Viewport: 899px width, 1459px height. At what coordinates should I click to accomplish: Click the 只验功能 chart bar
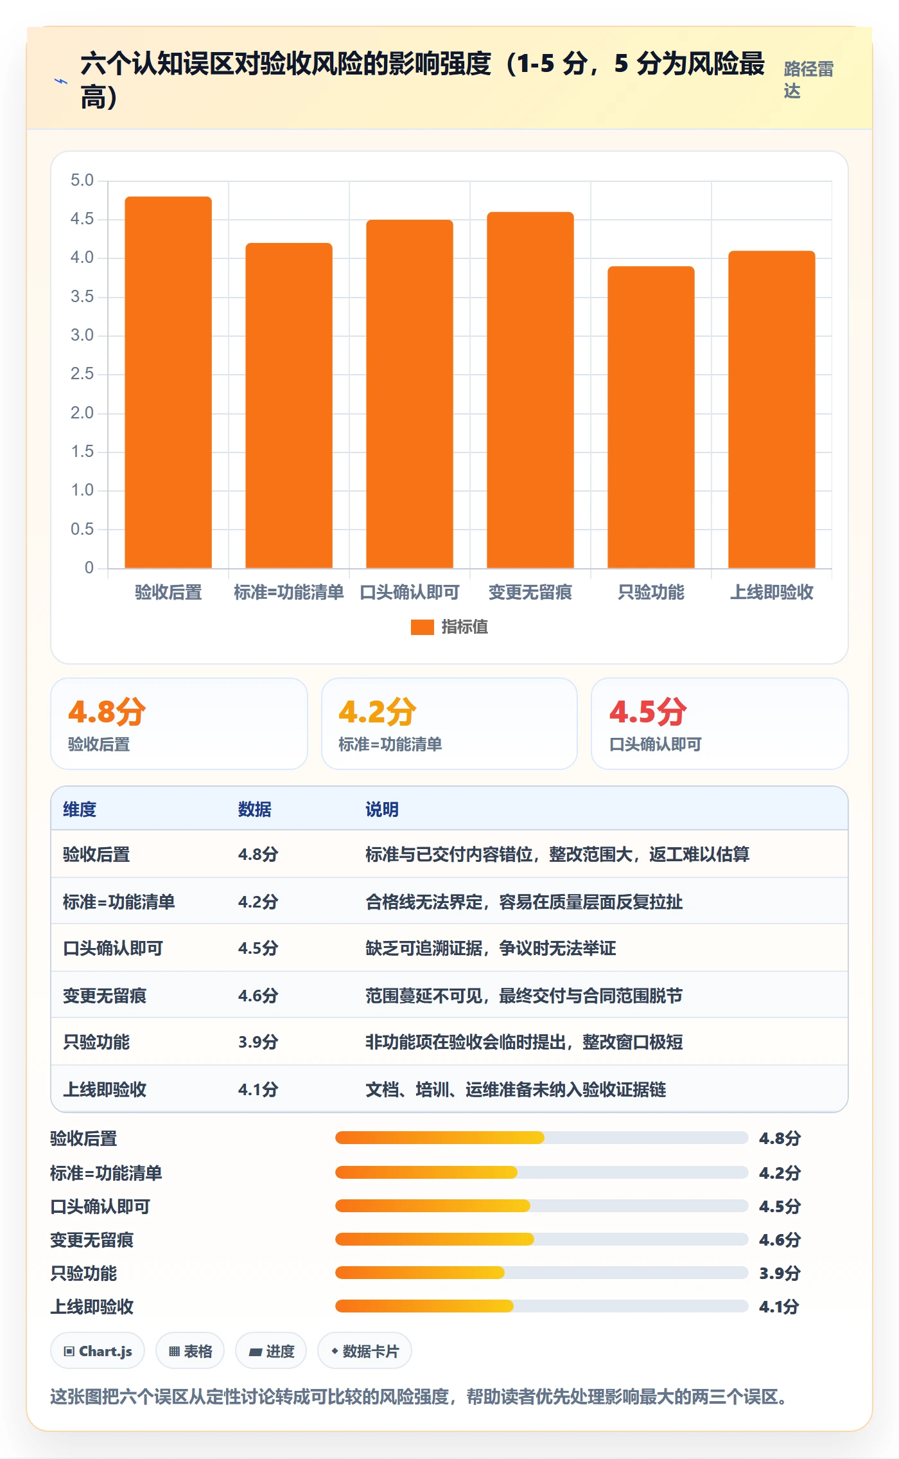651,417
